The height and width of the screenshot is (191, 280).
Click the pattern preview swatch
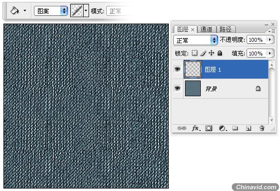(77, 11)
